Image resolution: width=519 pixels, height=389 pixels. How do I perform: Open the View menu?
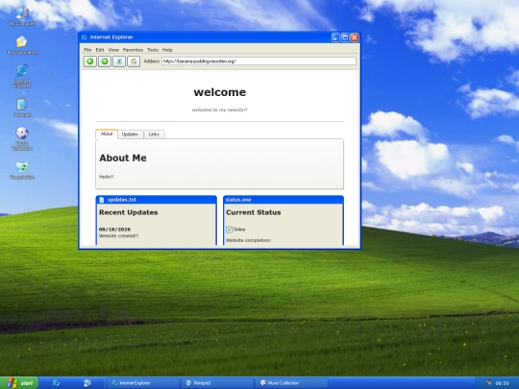113,50
